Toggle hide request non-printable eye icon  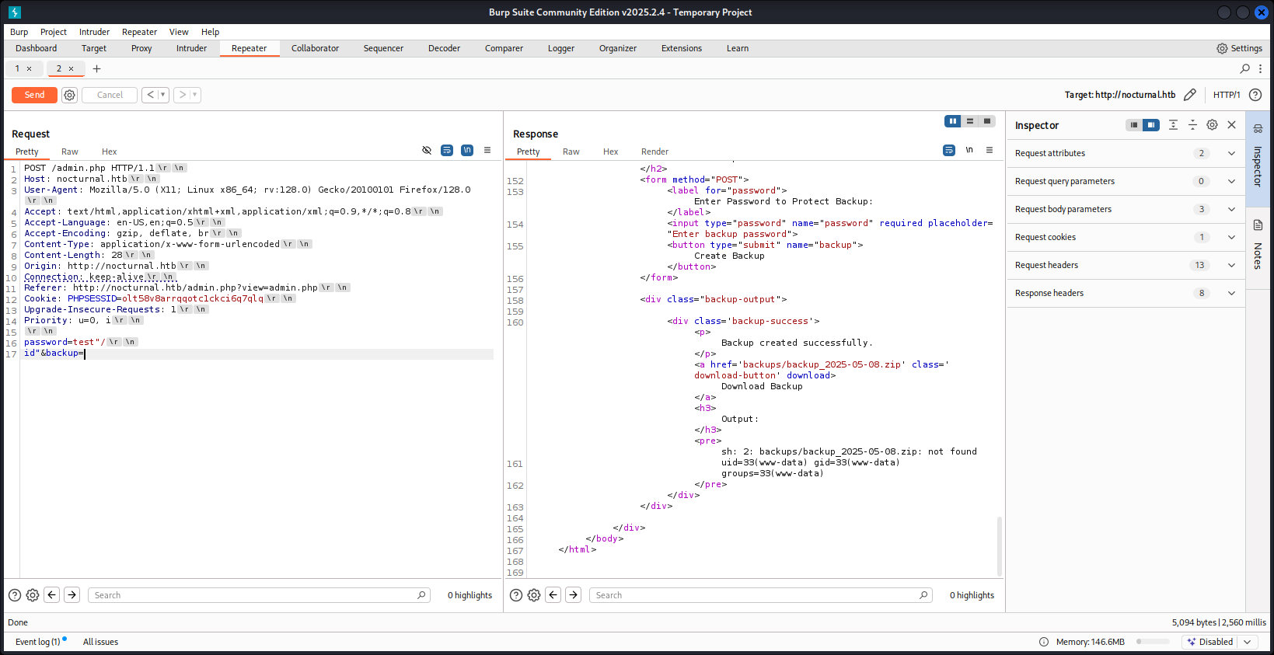(427, 150)
